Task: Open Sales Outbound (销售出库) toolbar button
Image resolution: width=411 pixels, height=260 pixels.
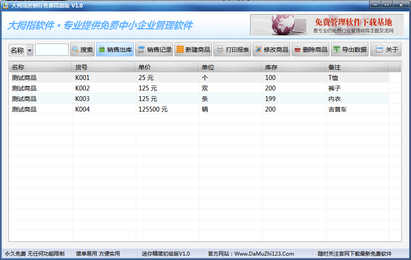Action: (x=114, y=50)
